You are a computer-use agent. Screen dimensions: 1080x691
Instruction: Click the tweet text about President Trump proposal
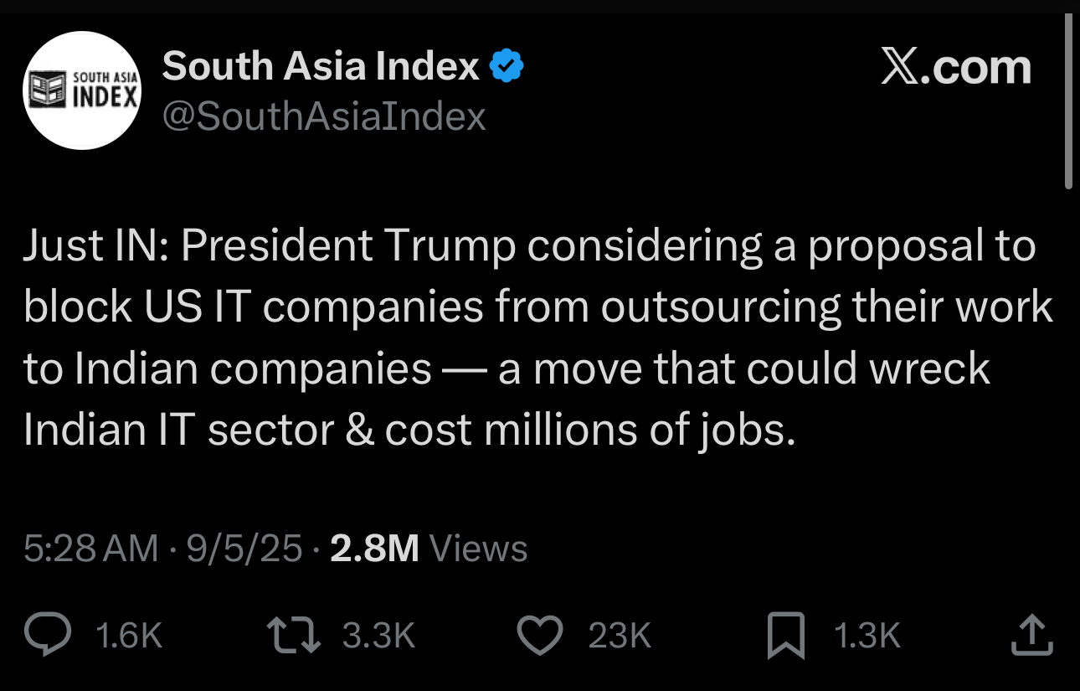(x=537, y=338)
